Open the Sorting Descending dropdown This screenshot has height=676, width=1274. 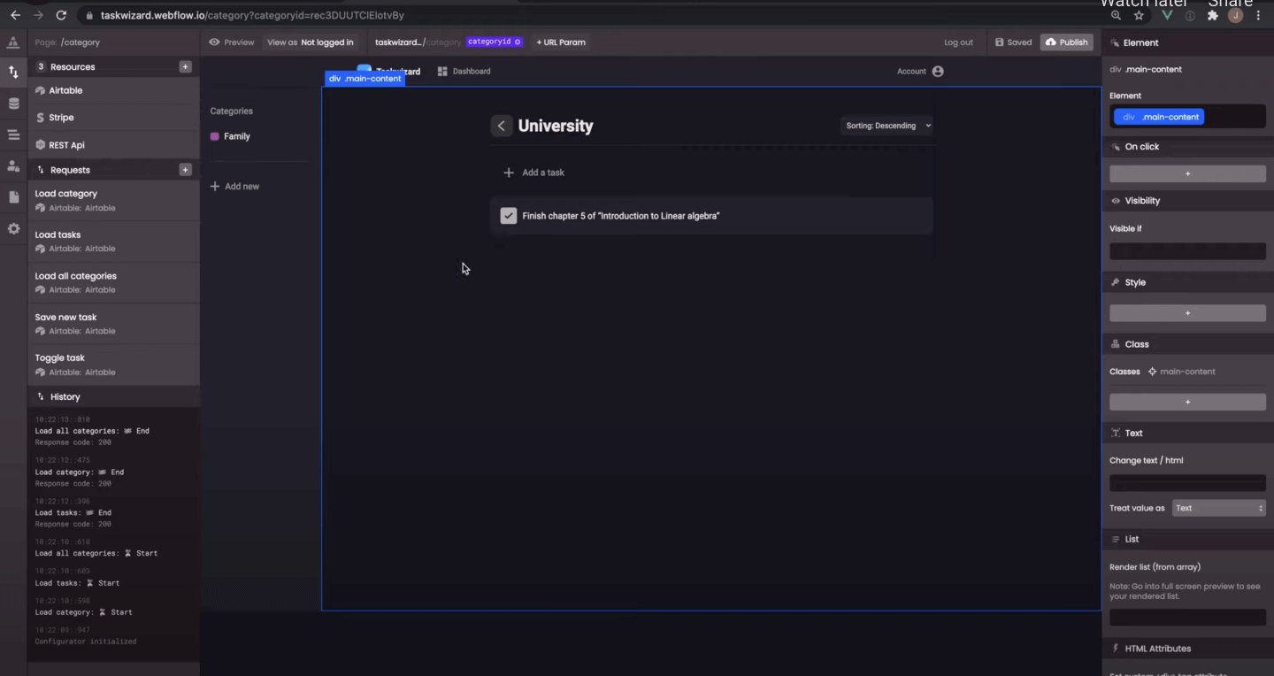[886, 126]
